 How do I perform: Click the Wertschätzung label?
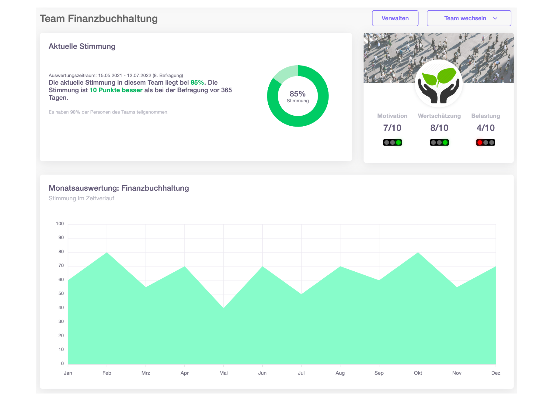(x=439, y=116)
